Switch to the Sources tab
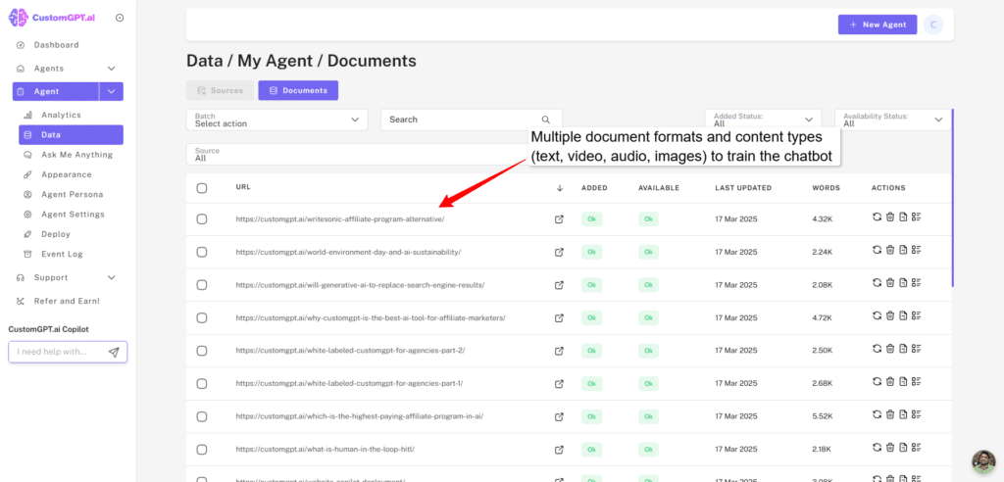 click(x=221, y=91)
